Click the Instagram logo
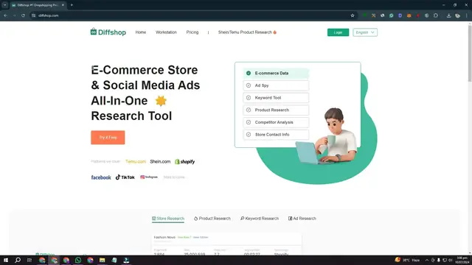The image size is (472, 265). (x=149, y=177)
